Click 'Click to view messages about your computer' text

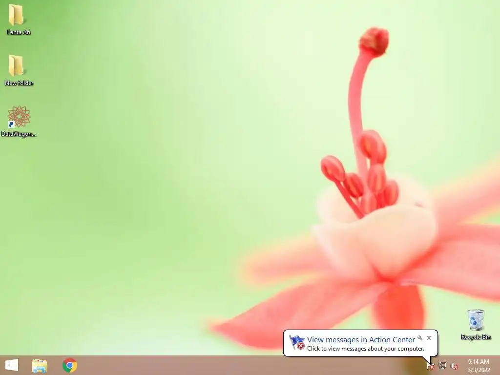pos(366,349)
